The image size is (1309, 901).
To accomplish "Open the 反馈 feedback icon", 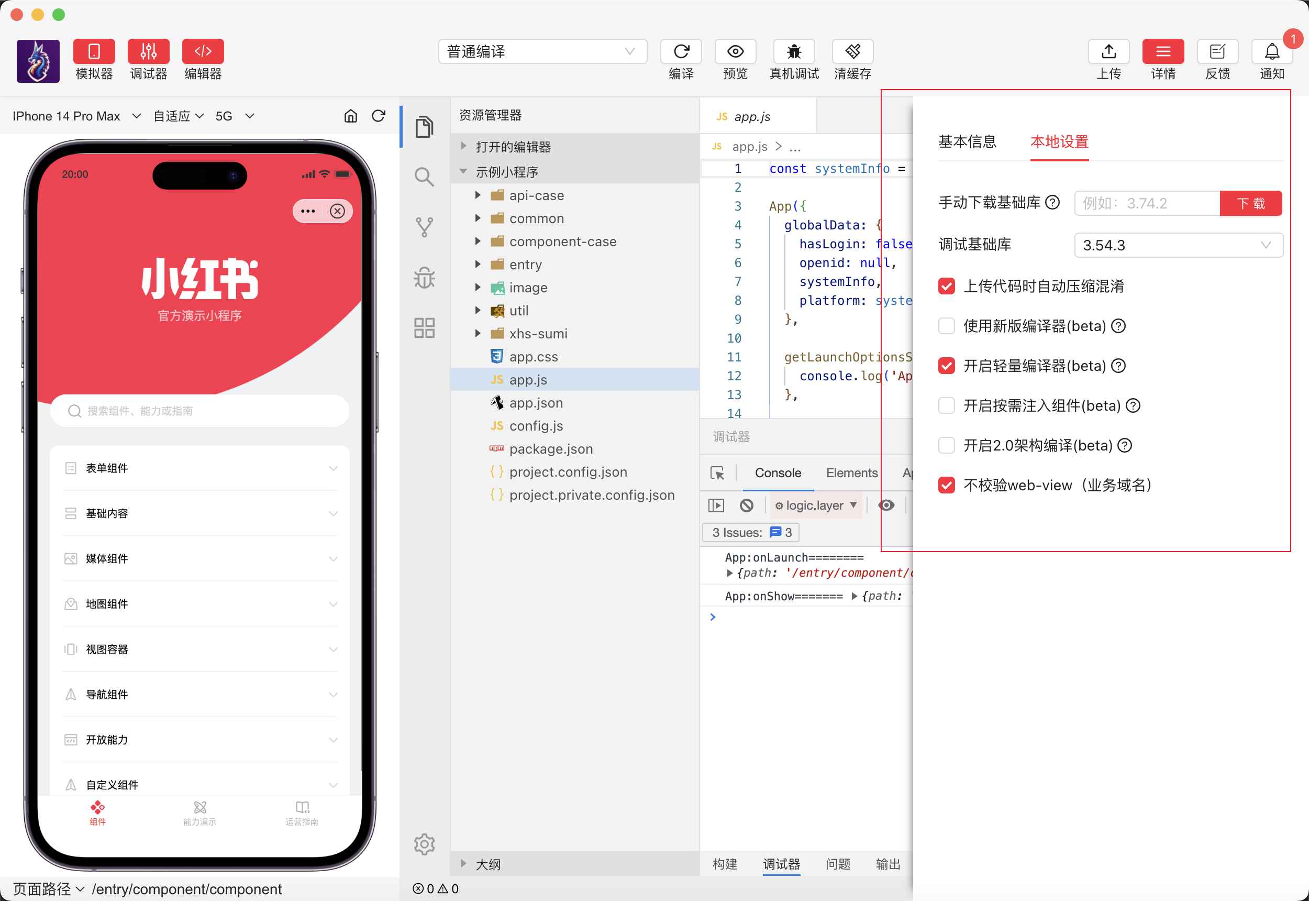I will tap(1217, 51).
